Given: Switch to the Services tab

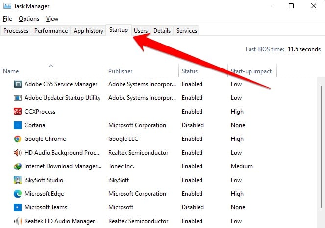Looking at the screenshot, I should (x=187, y=31).
